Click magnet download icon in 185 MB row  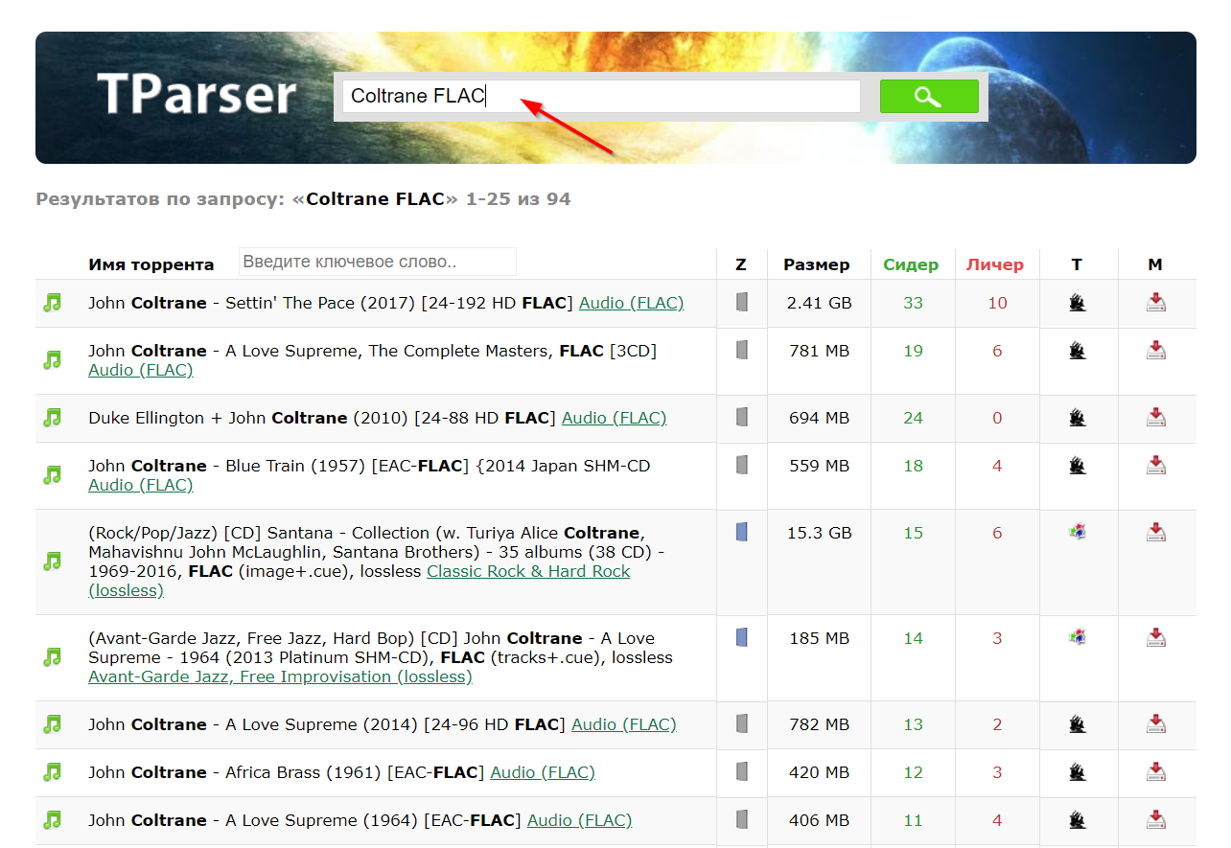pyautogui.click(x=1156, y=637)
